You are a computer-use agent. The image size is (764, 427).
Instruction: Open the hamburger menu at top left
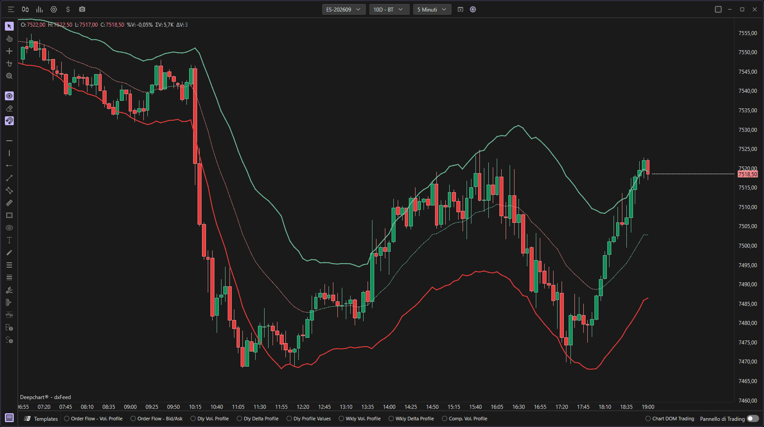click(x=11, y=9)
